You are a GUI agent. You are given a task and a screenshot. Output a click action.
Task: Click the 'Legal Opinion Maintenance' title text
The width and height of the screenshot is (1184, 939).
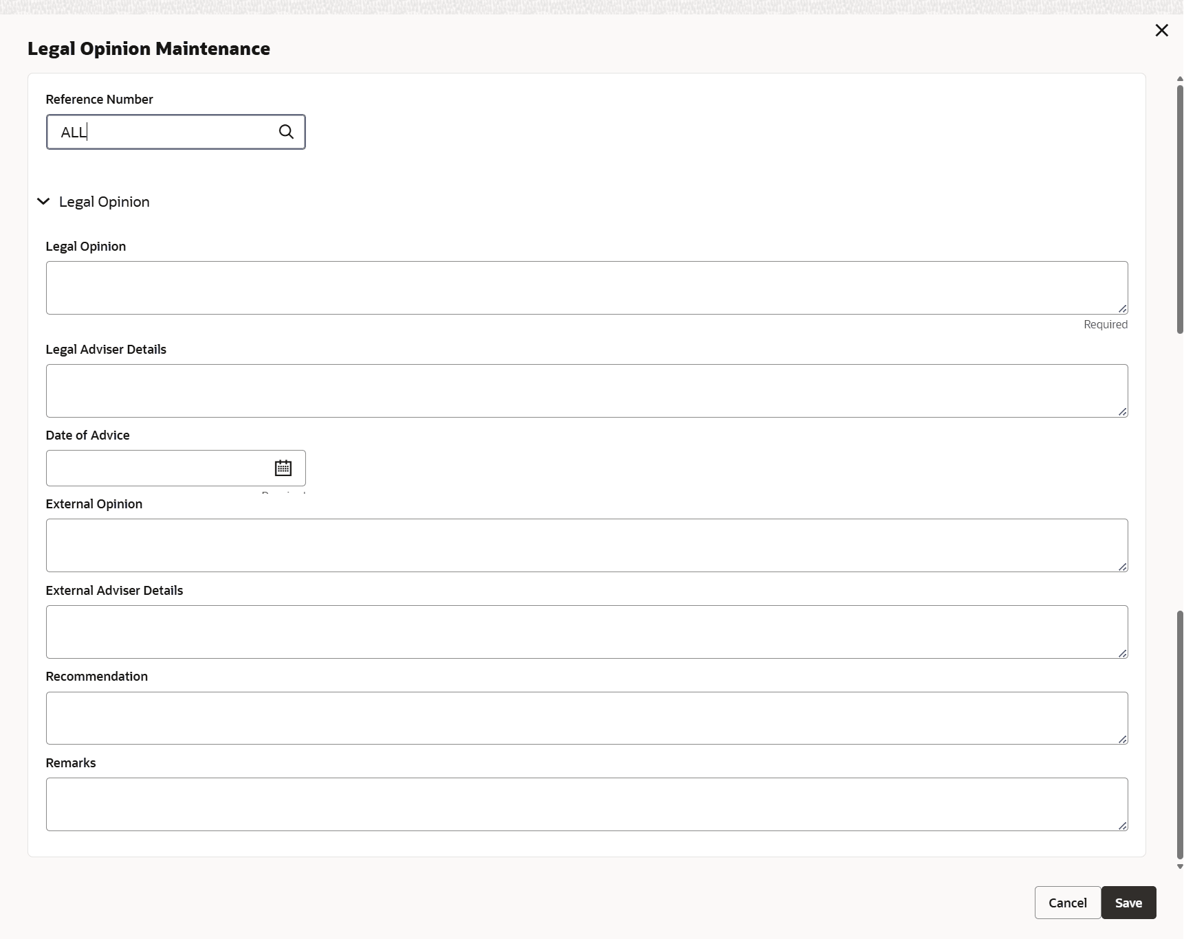click(149, 49)
